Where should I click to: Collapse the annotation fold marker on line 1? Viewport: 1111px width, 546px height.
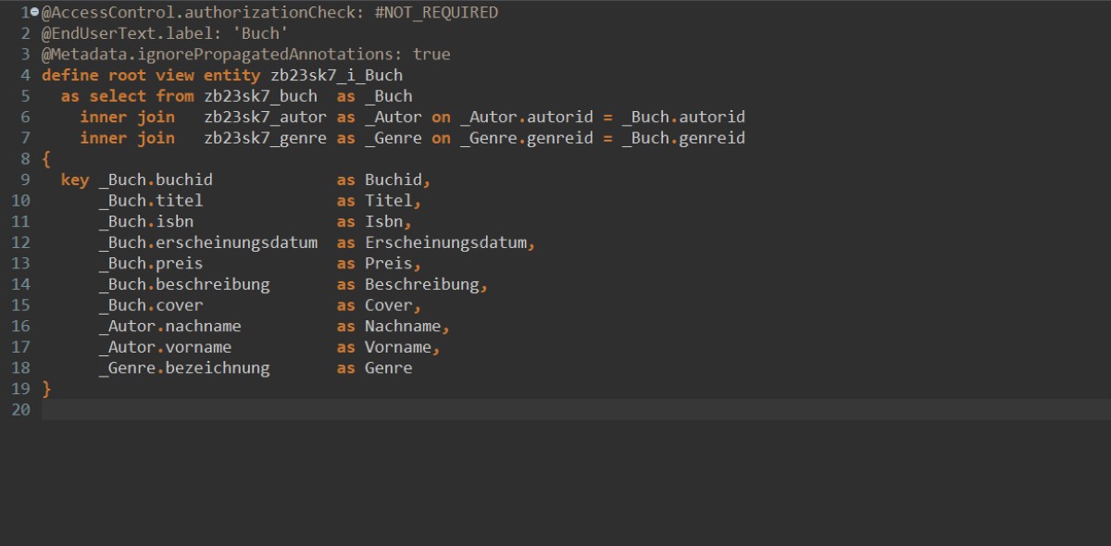(x=34, y=13)
